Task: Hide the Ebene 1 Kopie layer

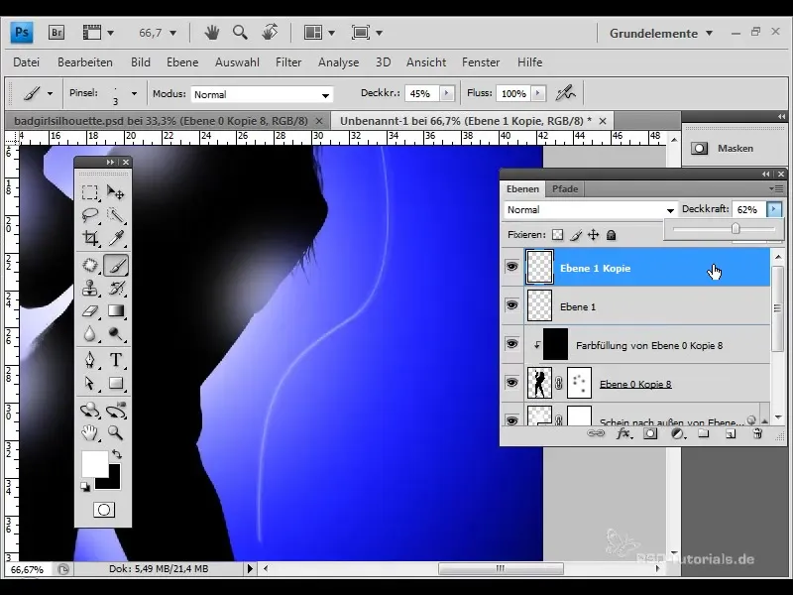Action: tap(511, 267)
